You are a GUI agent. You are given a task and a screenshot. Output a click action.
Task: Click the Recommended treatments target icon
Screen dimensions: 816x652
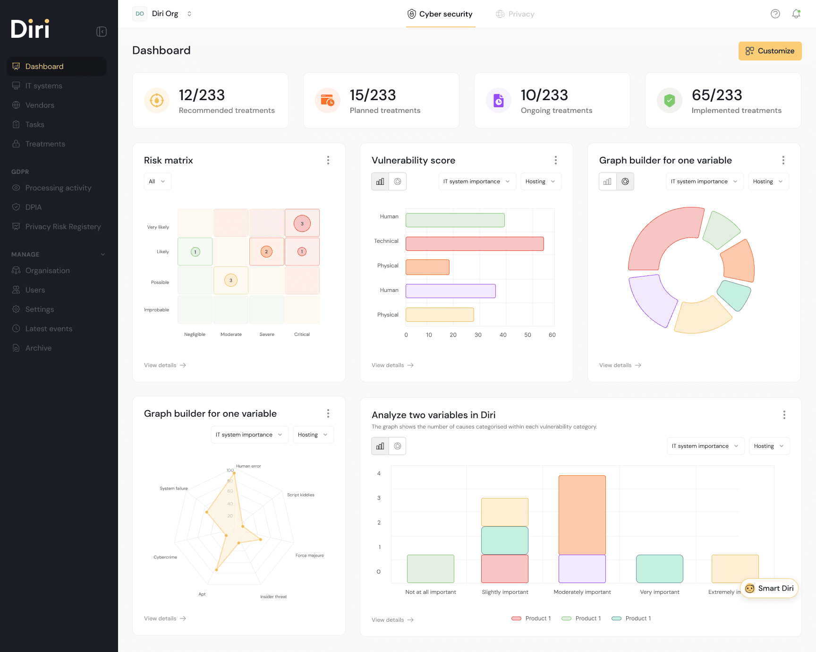[x=157, y=100]
